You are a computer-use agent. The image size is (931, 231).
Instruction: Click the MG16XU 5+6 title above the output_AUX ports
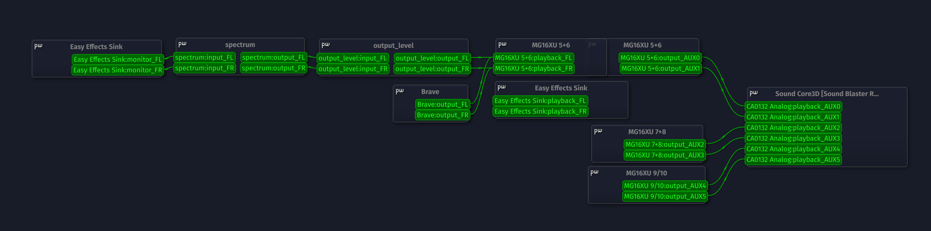tap(642, 45)
